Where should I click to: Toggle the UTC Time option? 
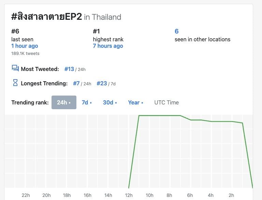[x=166, y=102]
